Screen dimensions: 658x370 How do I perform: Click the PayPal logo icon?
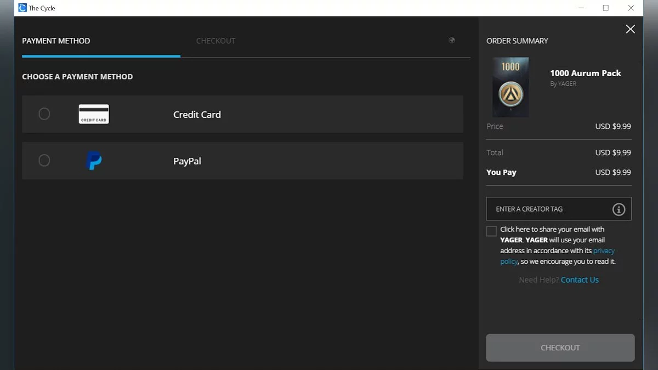pyautogui.click(x=94, y=161)
